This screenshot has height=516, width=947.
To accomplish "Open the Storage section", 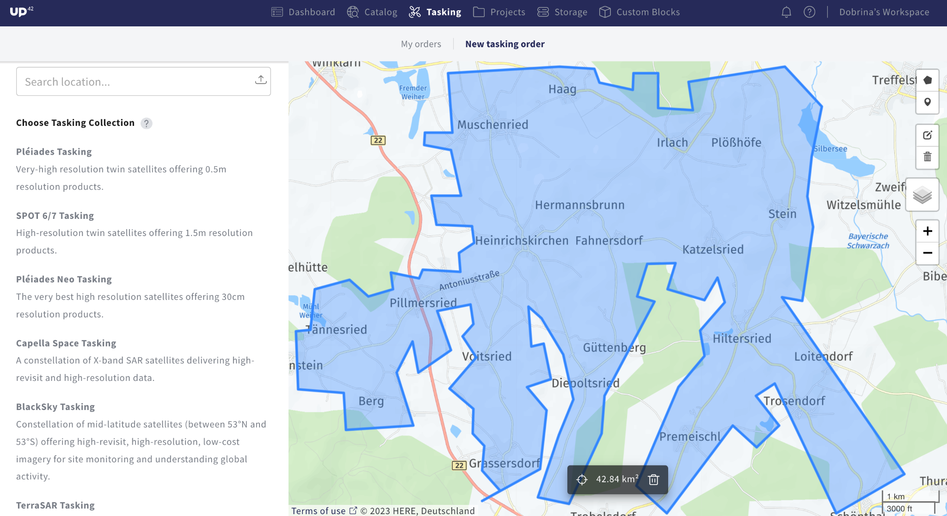I will [571, 12].
